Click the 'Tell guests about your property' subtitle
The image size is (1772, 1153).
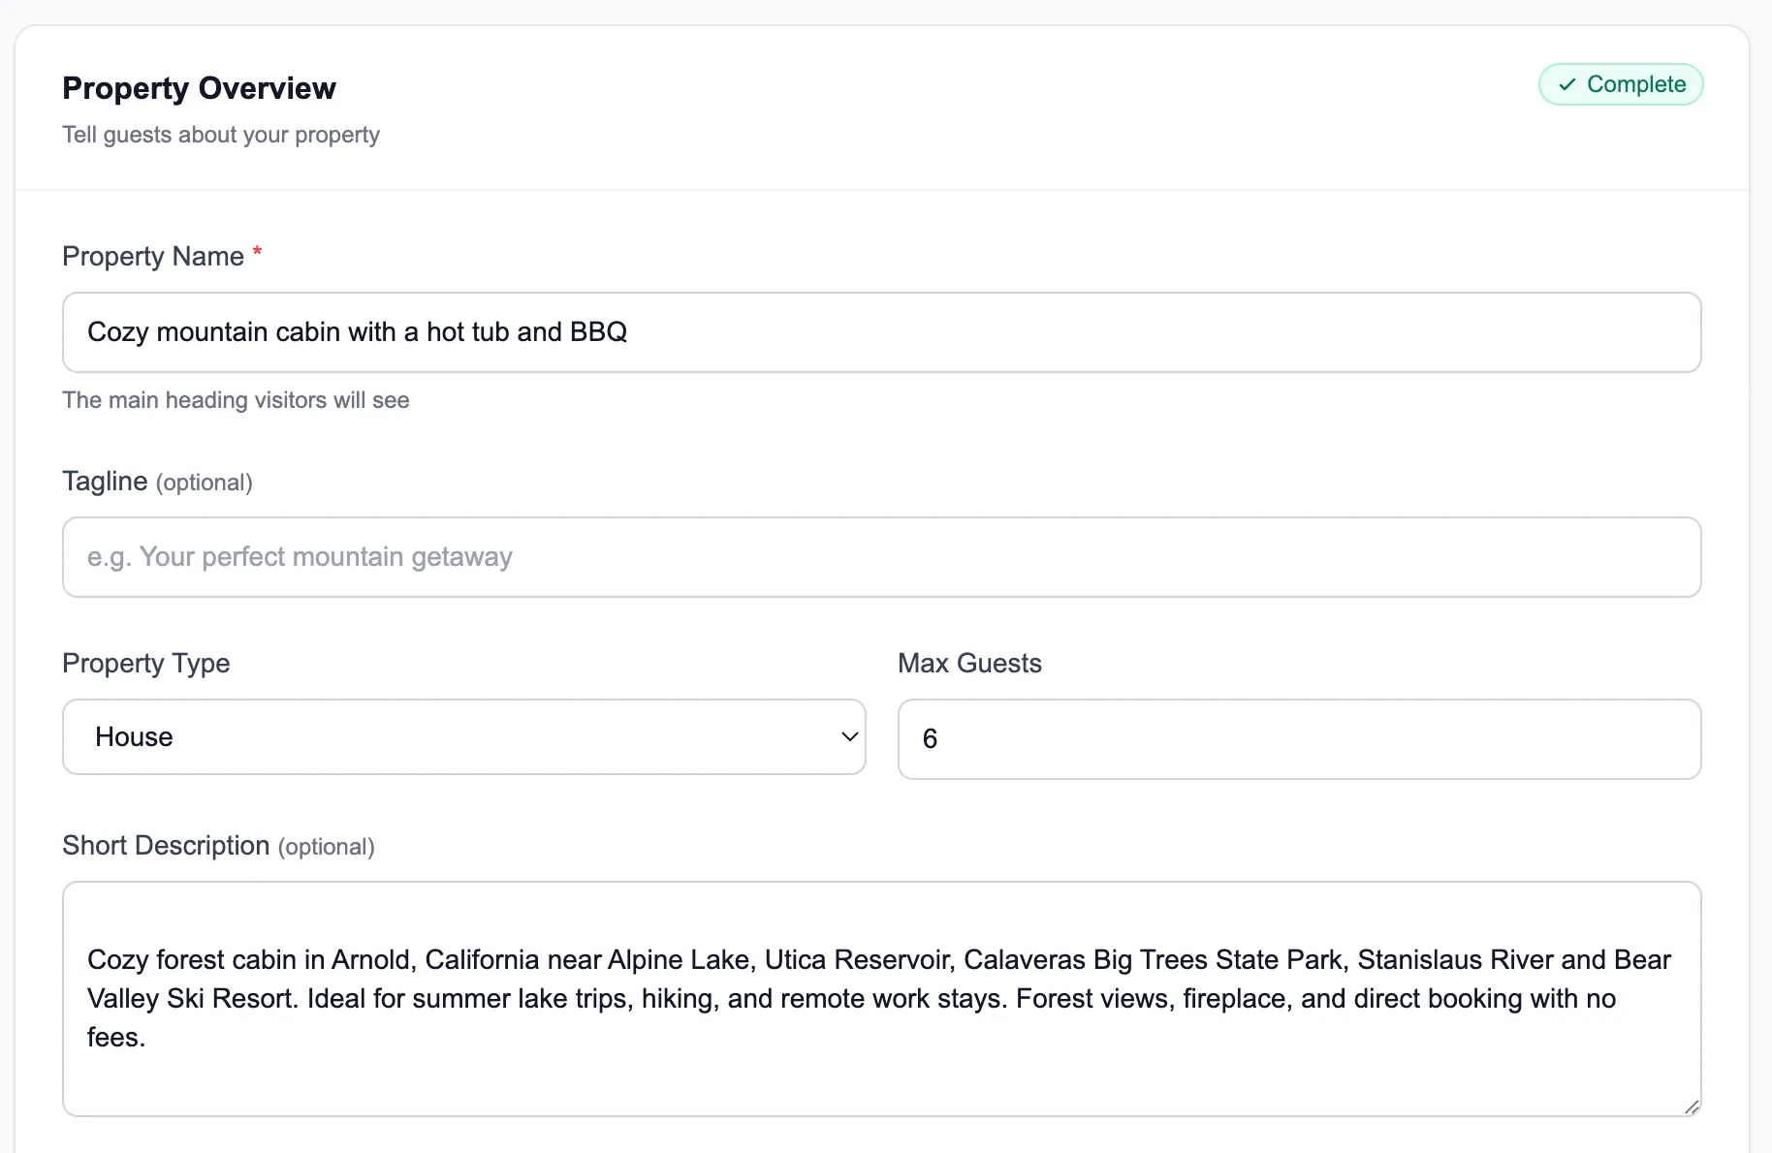(x=221, y=135)
